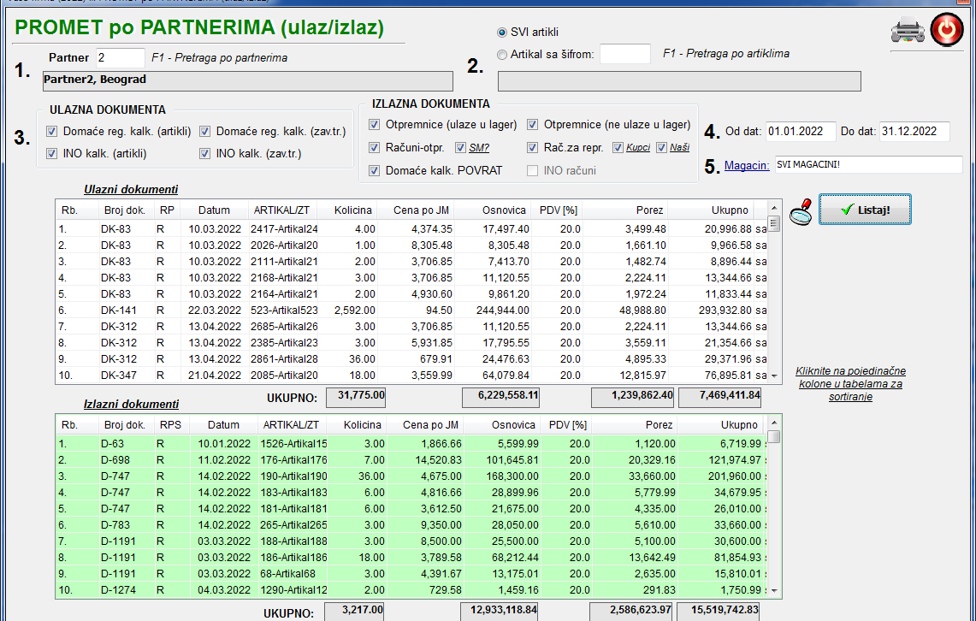Click the Do dat date field
Image resolution: width=976 pixels, height=621 pixels.
click(x=914, y=131)
